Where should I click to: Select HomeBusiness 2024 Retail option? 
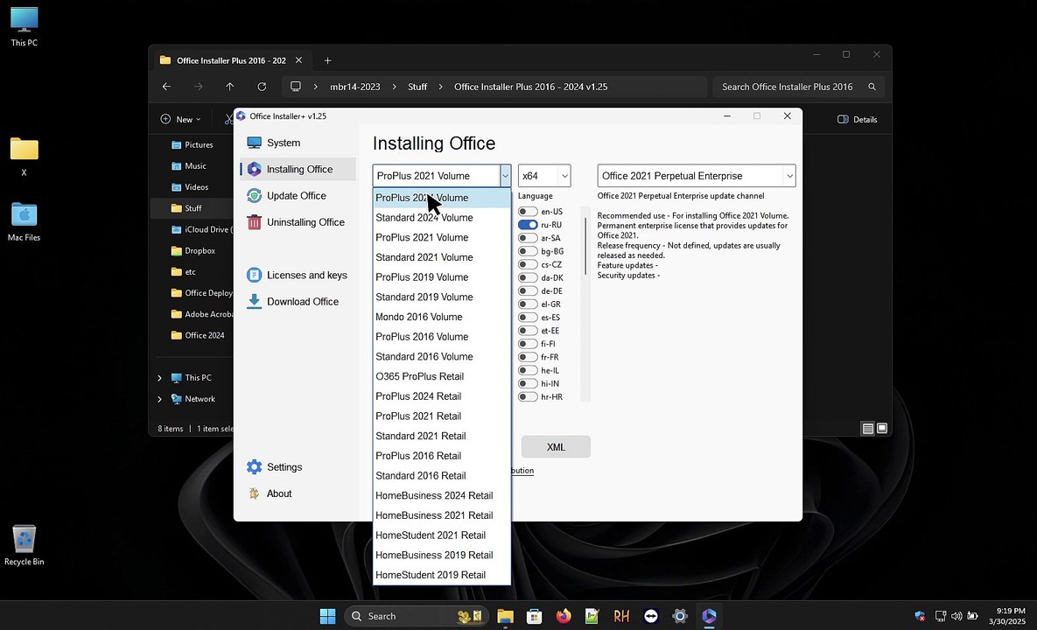pyautogui.click(x=442, y=495)
